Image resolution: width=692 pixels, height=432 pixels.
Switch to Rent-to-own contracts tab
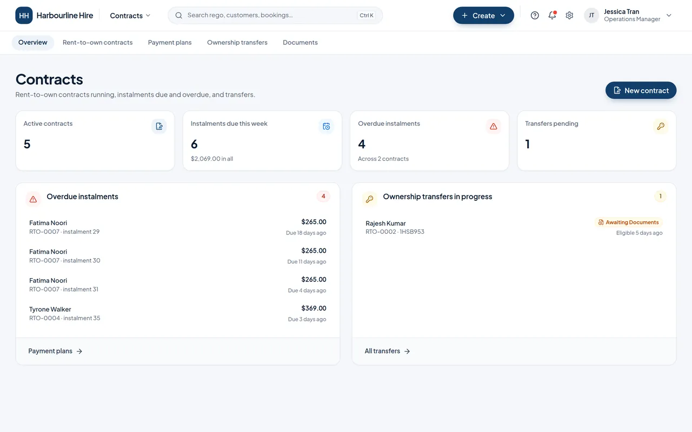(x=97, y=43)
